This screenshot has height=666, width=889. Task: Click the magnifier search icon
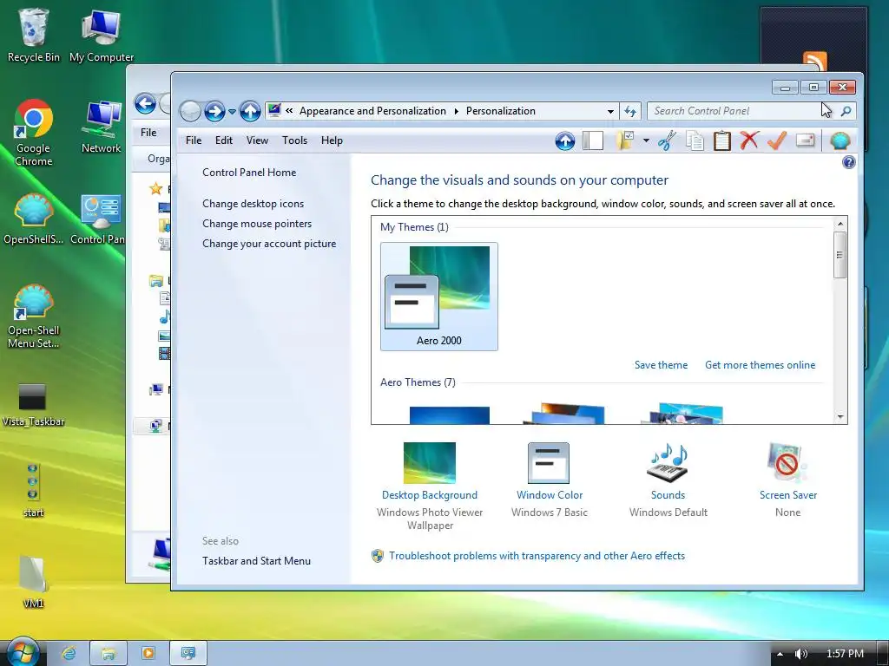pos(846,111)
